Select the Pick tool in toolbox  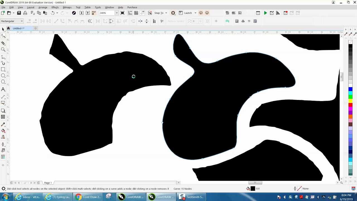coord(3,29)
